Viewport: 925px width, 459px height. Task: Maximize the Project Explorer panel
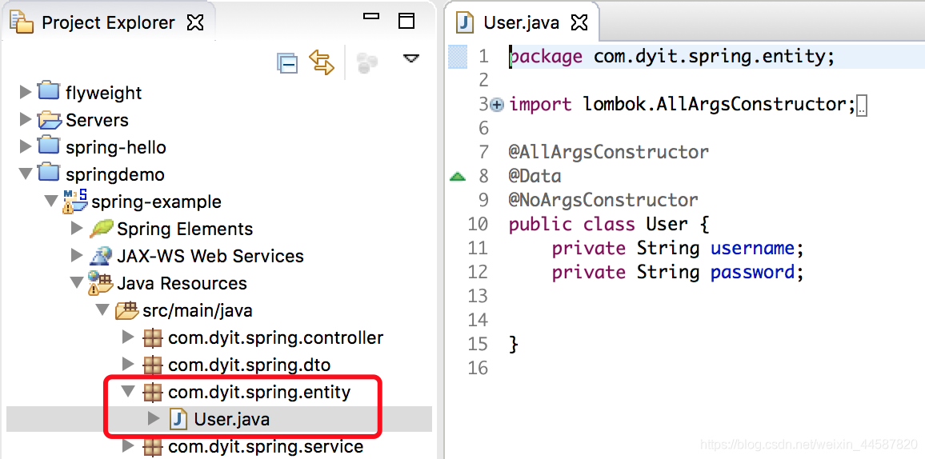[x=406, y=21]
